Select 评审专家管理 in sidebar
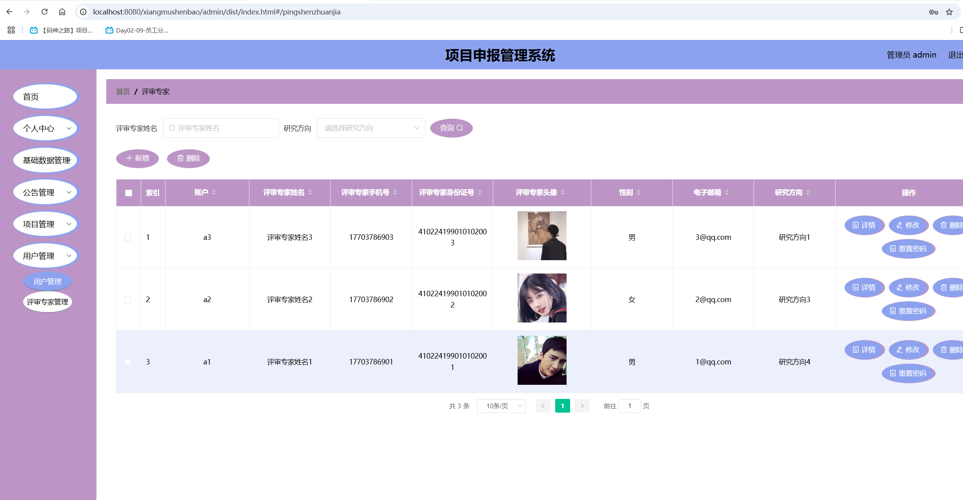Viewport: 963px width, 500px height. [x=47, y=302]
